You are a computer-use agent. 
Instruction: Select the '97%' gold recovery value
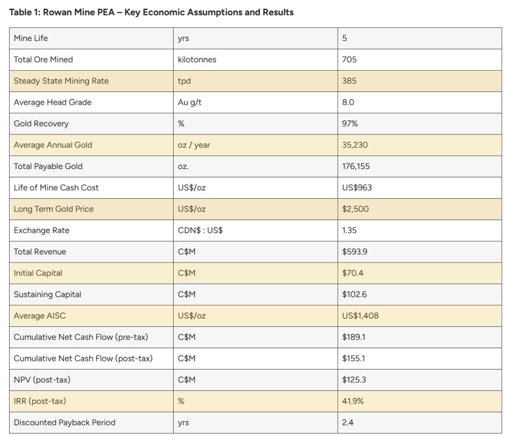[350, 123]
